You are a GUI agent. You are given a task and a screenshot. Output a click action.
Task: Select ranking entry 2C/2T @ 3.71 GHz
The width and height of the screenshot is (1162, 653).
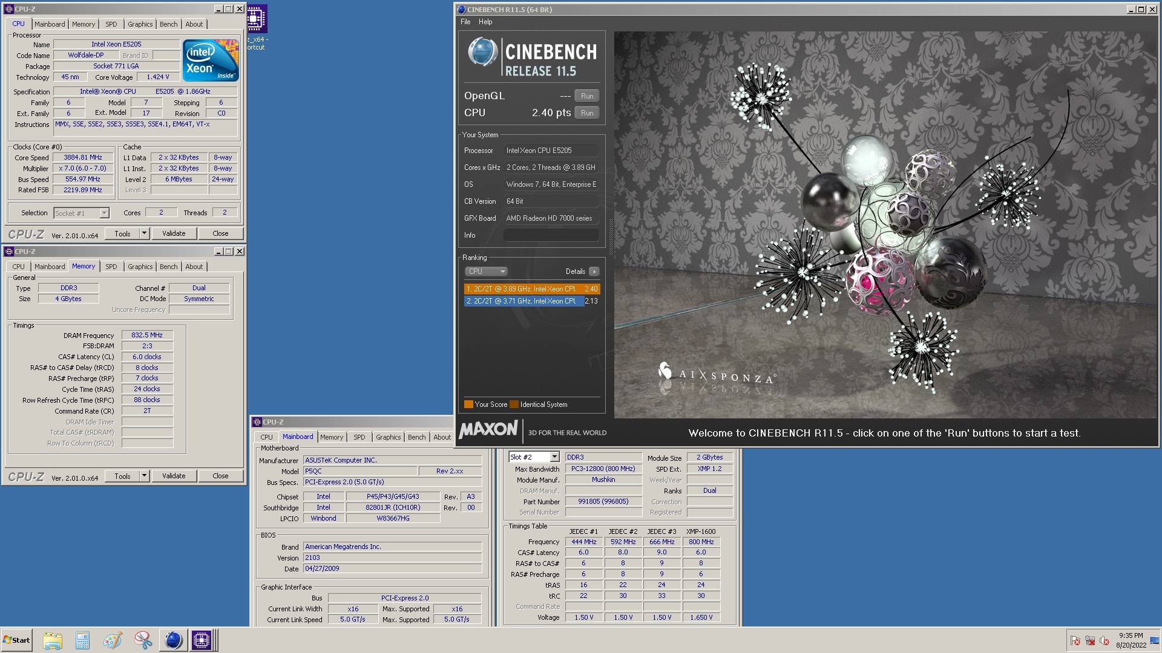coord(532,301)
